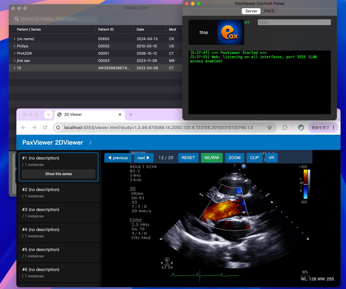Click the browser forward arrow
The height and width of the screenshot is (289, 346).
coord(34,127)
